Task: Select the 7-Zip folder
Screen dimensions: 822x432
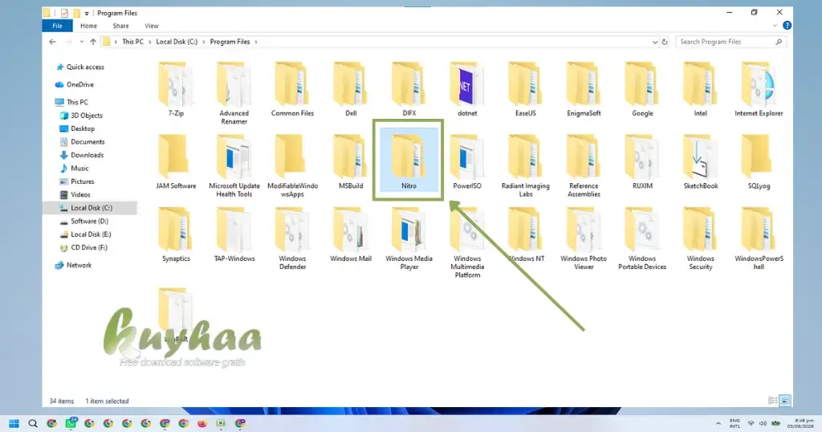Action: [176, 89]
